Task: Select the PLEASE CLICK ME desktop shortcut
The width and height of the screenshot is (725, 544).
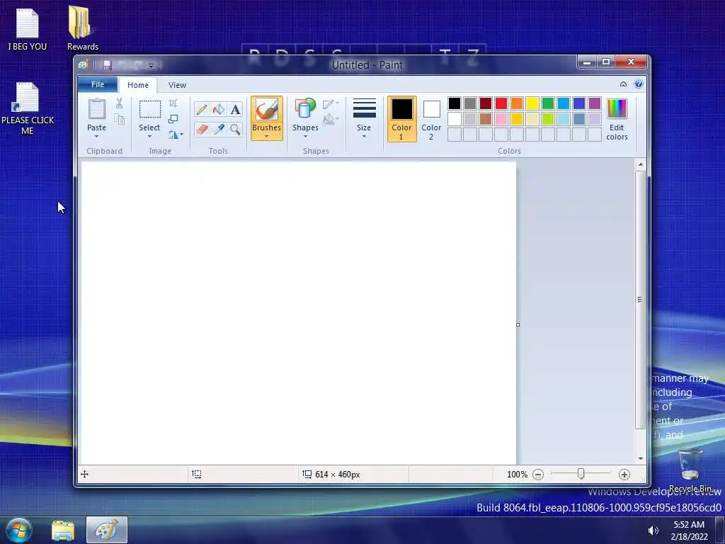Action: point(28,108)
